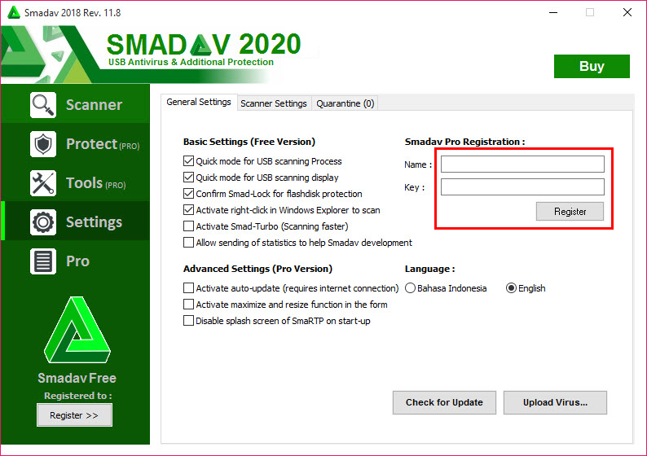647x456 pixels.
Task: Enable Activate auto-update option
Action: (188, 287)
